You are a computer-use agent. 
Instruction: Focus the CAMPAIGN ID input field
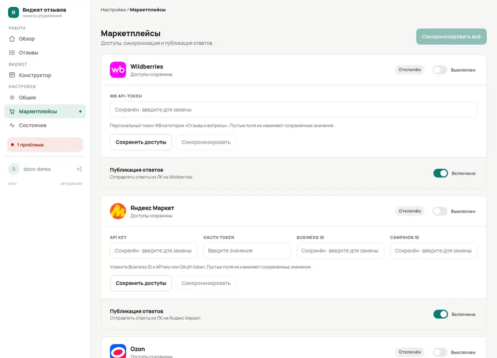433,251
